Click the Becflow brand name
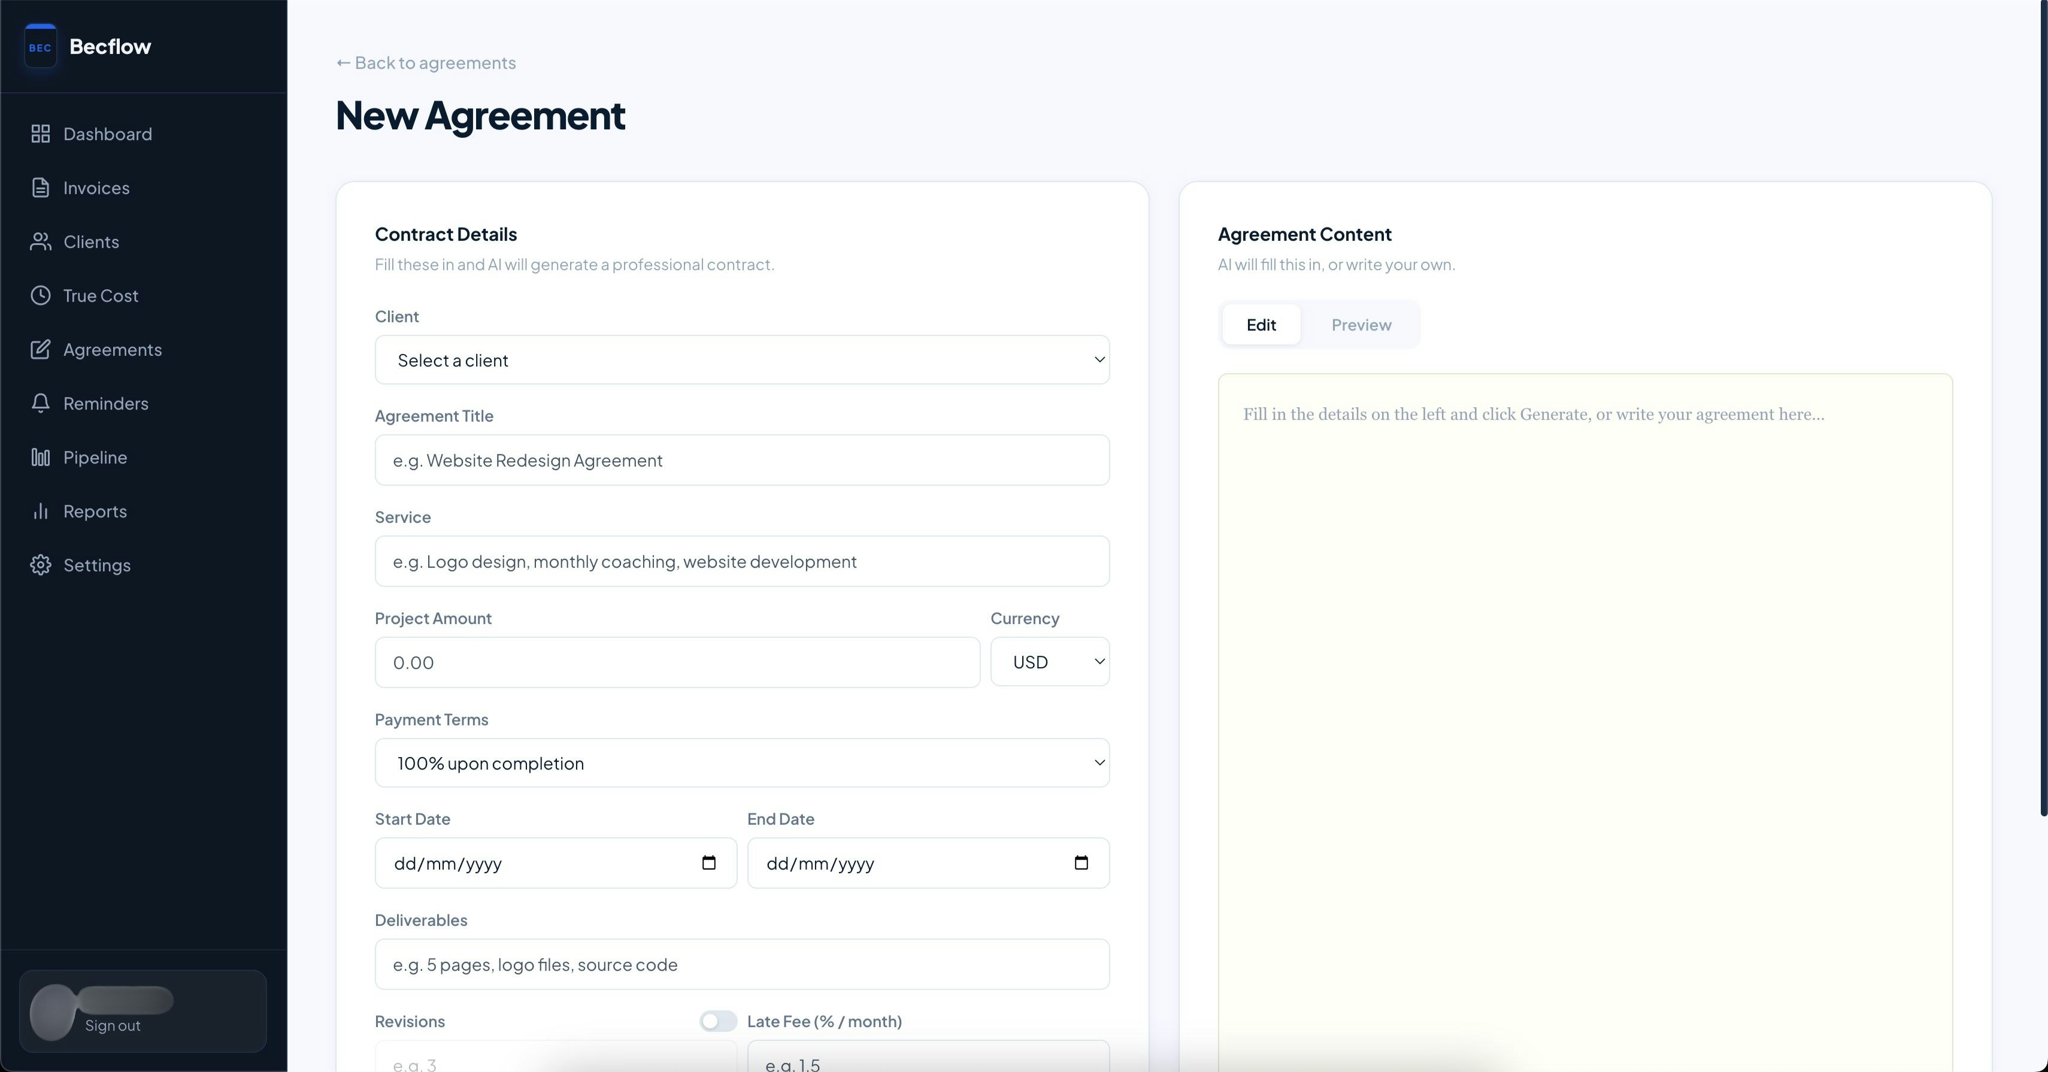Screen dimensions: 2048x1072 click(x=110, y=46)
